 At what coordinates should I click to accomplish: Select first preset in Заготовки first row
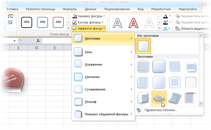143,66
